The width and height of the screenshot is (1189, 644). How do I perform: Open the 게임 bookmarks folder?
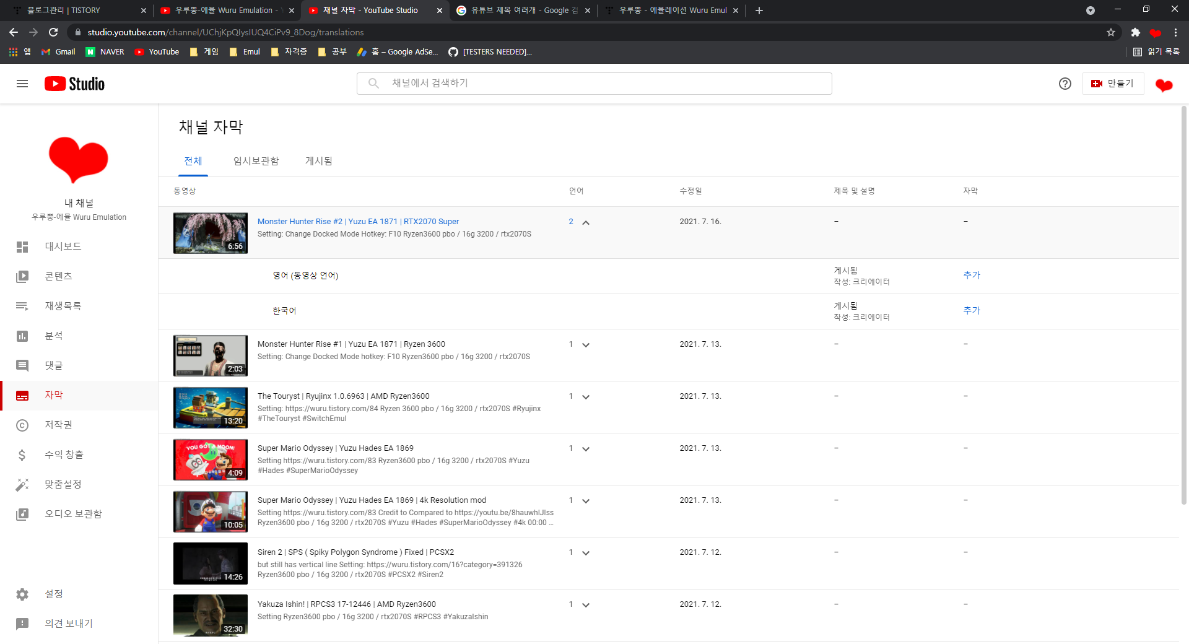click(204, 52)
